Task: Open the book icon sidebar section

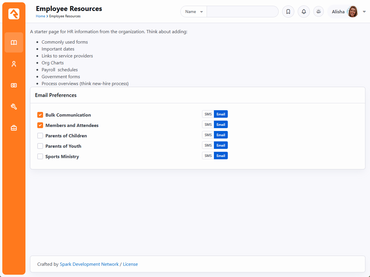Action: tap(14, 43)
